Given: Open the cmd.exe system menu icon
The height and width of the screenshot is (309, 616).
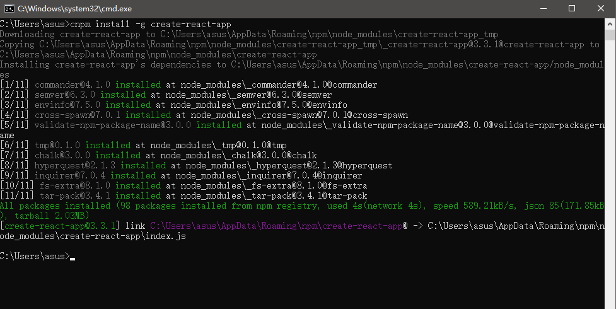Looking at the screenshot, I should 9,9.
